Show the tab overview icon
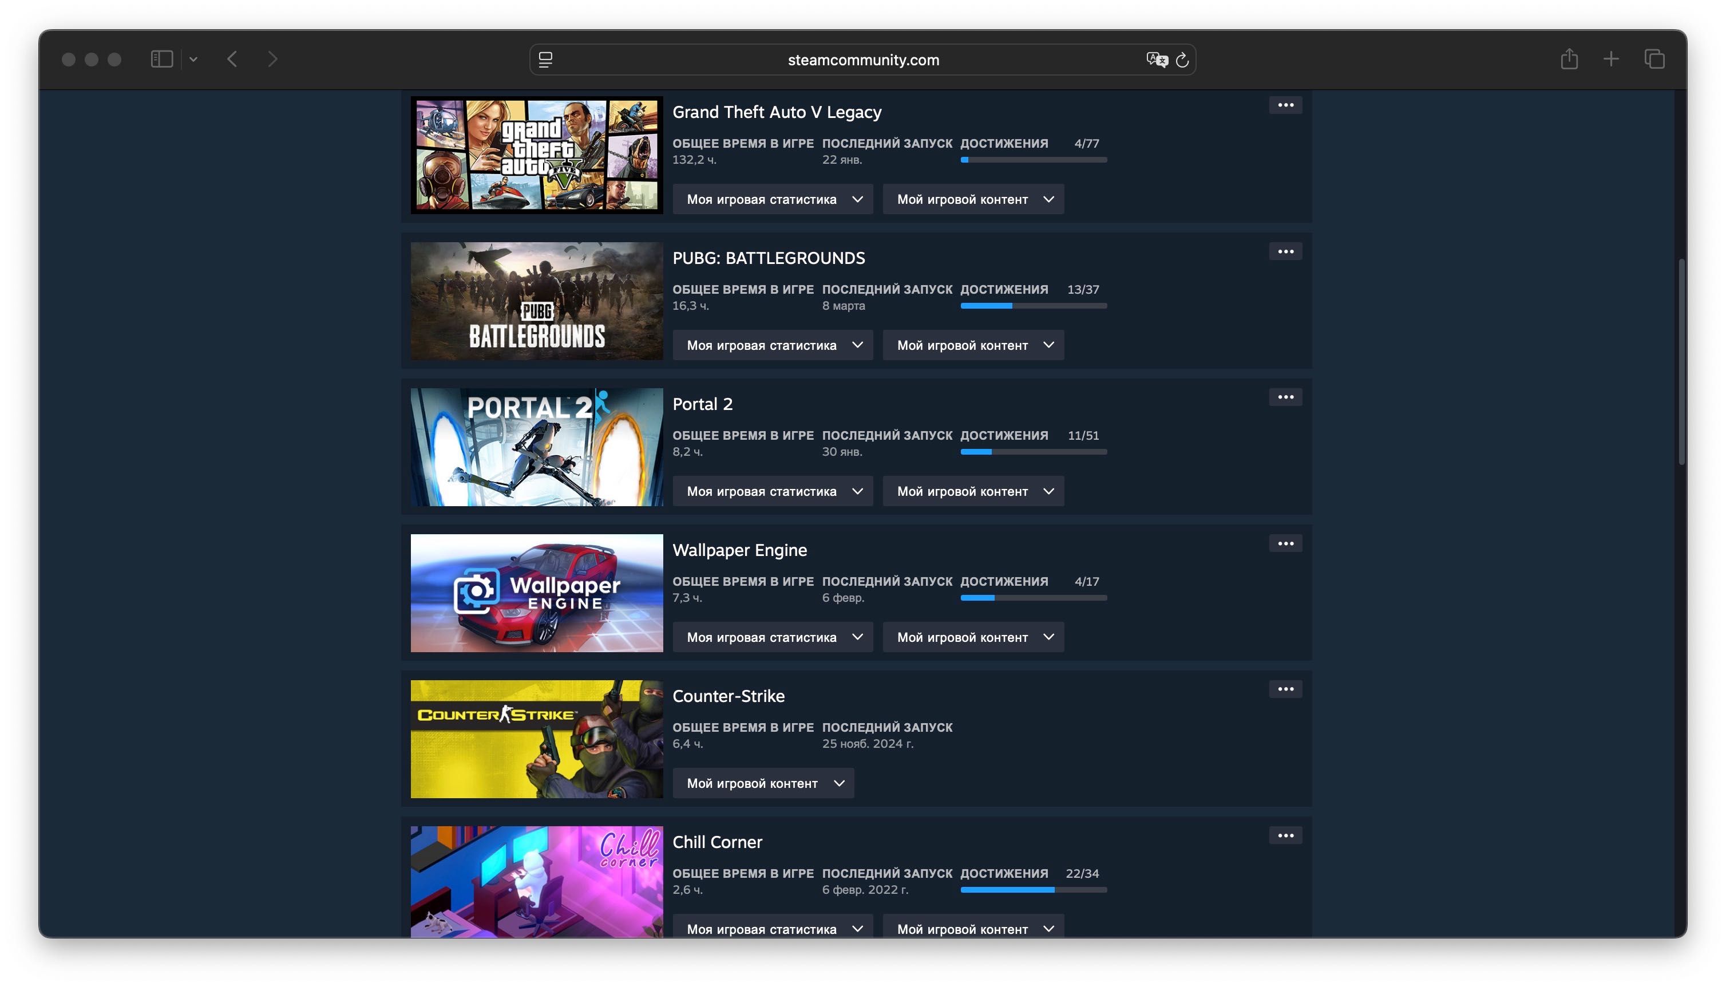 coord(1654,59)
